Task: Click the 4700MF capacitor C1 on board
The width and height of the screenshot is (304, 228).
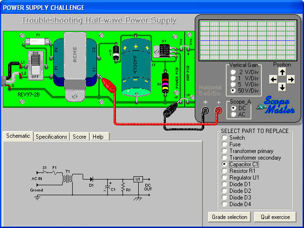Action: (136, 67)
